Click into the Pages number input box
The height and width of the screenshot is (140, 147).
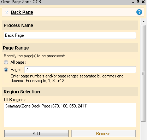[80, 70]
